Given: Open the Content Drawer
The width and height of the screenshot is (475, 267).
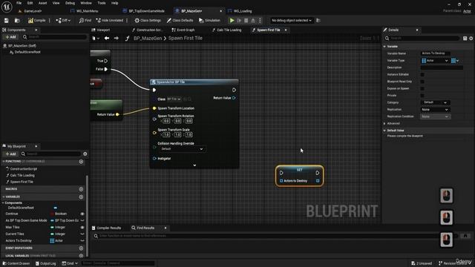Looking at the screenshot, I should tap(16, 263).
